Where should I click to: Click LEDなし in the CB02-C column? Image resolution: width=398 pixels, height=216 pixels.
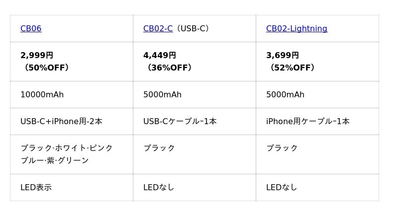pyautogui.click(x=159, y=188)
